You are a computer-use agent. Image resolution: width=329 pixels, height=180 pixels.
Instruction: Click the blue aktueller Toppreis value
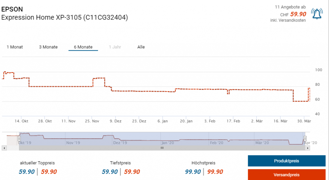pos(27,172)
